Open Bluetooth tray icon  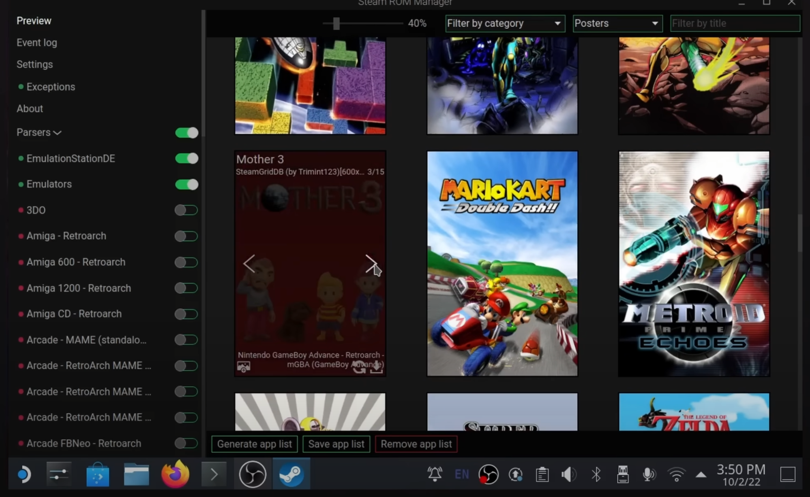click(x=596, y=474)
